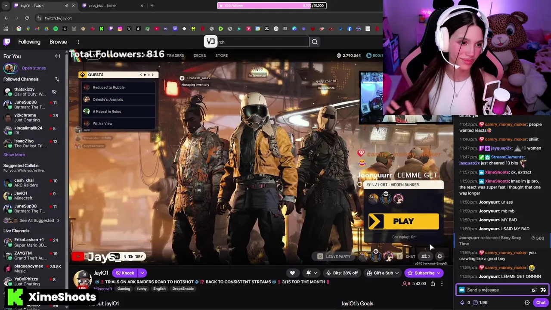The image size is (551, 310).
Task: Open chat settings gear
Action: [x=527, y=303]
